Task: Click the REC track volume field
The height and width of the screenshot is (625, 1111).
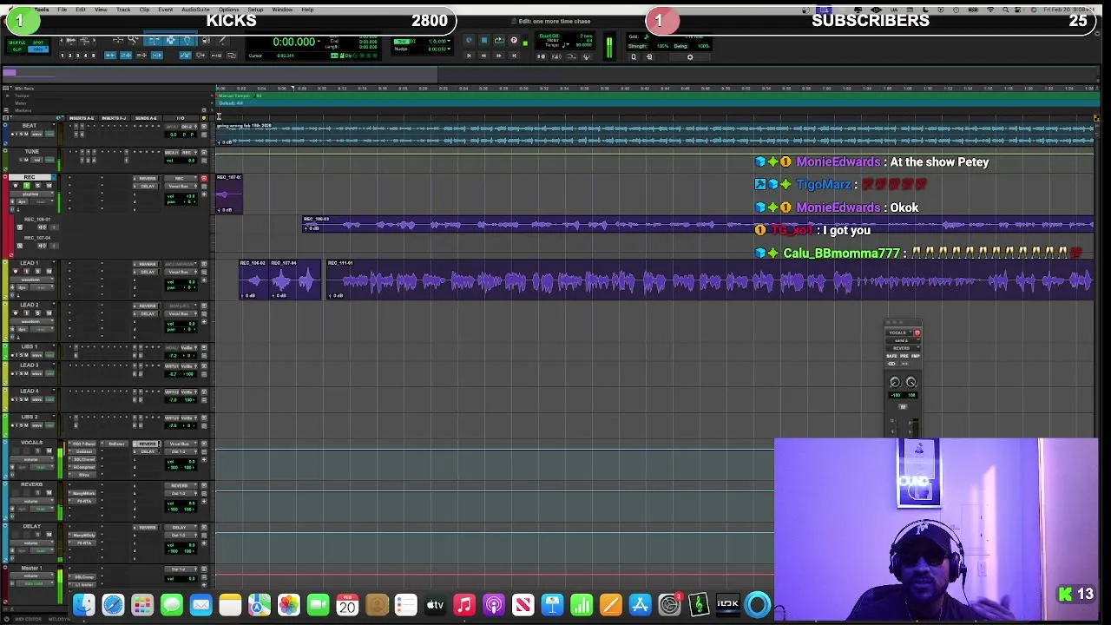Action: [x=181, y=196]
